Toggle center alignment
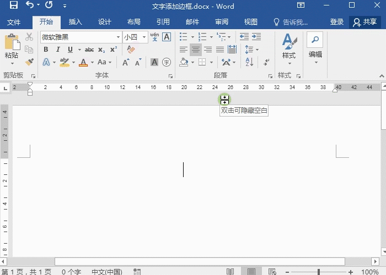The height and width of the screenshot is (275, 386). pyautogui.click(x=196, y=50)
